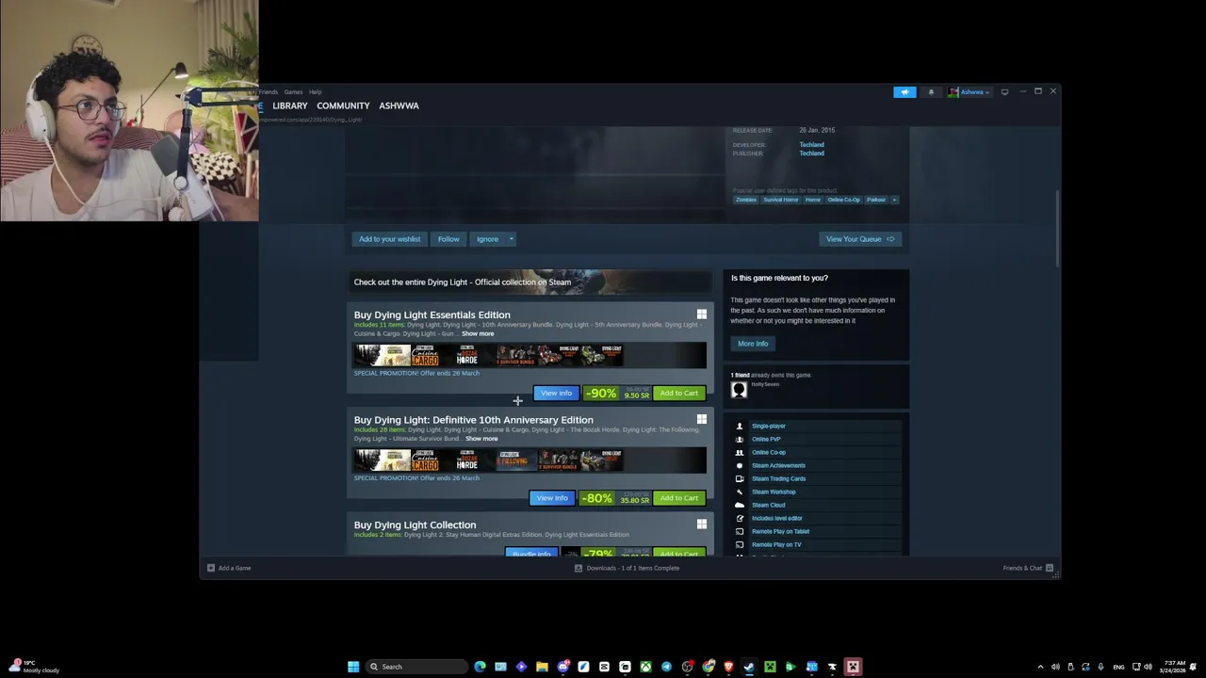Click Add to your wishlist

click(x=389, y=239)
